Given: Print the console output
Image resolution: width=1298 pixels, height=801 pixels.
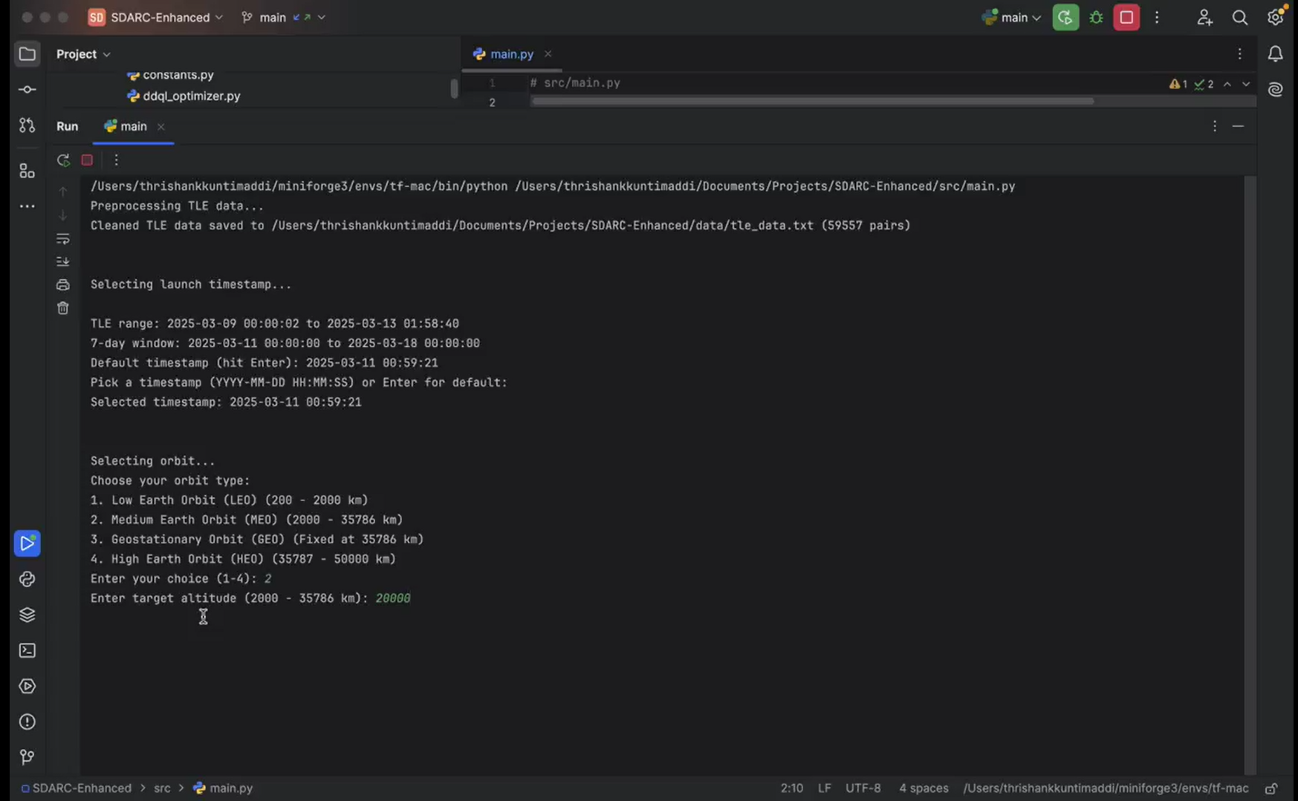Looking at the screenshot, I should [62, 285].
